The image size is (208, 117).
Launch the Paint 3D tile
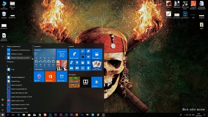39,77
